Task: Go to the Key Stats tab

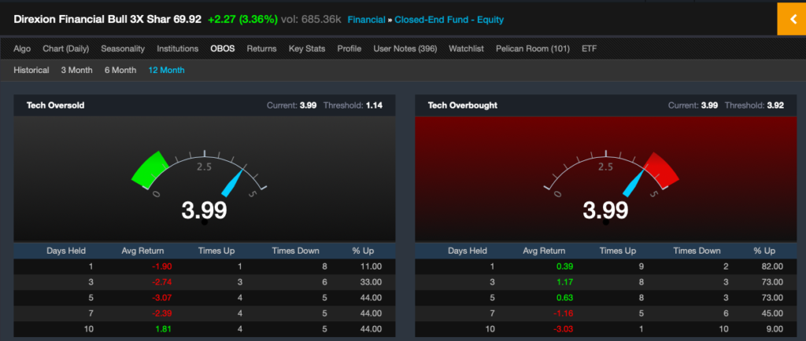Action: click(307, 49)
